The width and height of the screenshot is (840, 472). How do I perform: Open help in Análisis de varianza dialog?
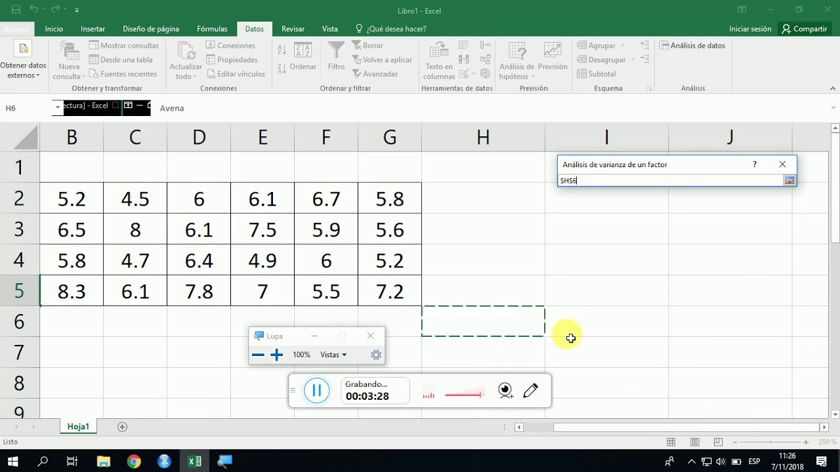pos(755,165)
